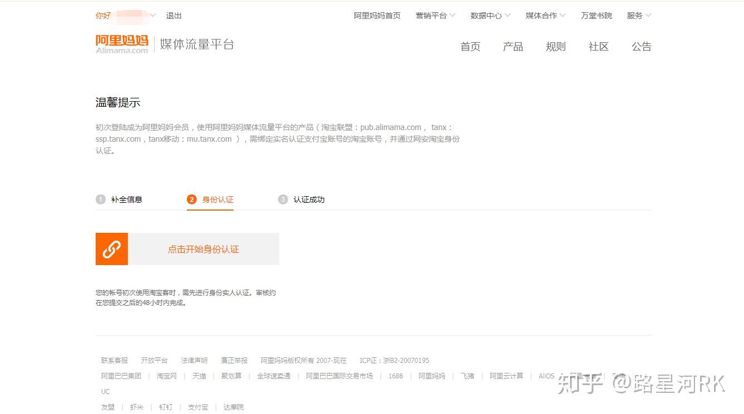Log out using the 退出 link

click(174, 16)
